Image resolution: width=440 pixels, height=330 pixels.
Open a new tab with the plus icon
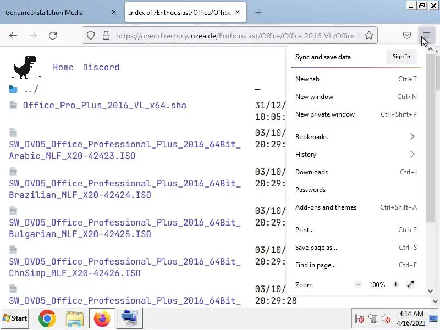(x=258, y=13)
